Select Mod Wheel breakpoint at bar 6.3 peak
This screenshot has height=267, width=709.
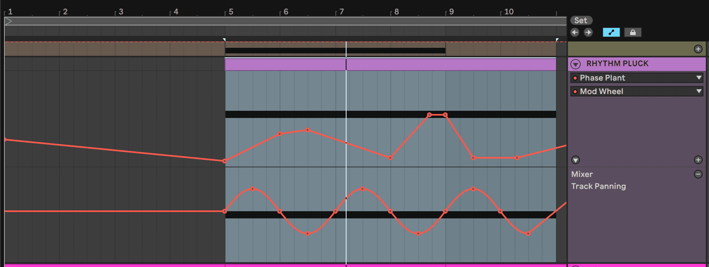click(307, 130)
